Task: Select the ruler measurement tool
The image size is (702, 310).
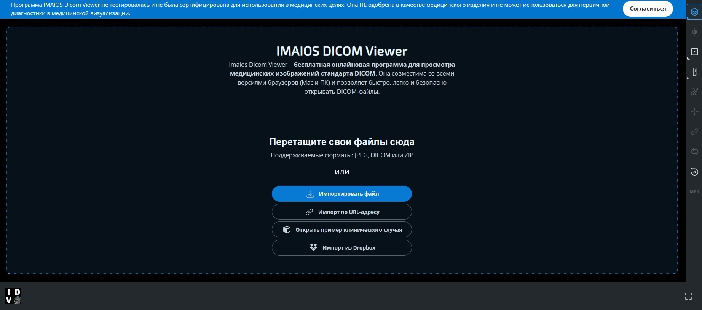Action: 694,72
